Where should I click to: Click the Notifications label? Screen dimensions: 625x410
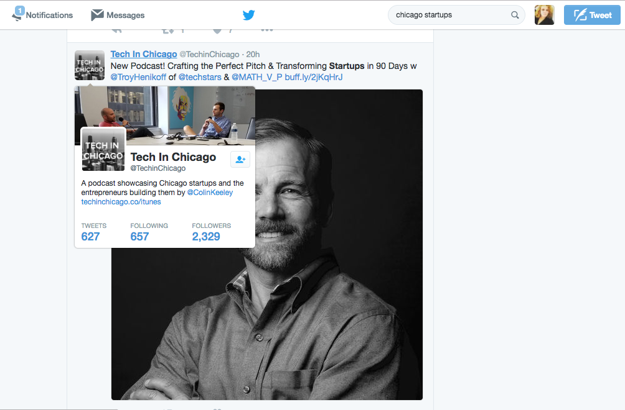(x=49, y=15)
